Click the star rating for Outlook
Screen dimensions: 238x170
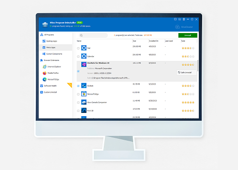(x=188, y=86)
